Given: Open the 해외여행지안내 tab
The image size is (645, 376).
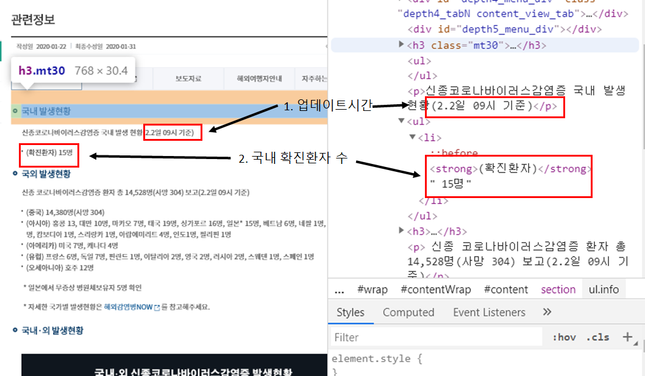Looking at the screenshot, I should tap(259, 79).
